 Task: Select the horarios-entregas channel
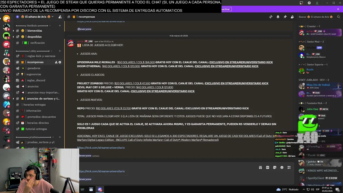38,105
